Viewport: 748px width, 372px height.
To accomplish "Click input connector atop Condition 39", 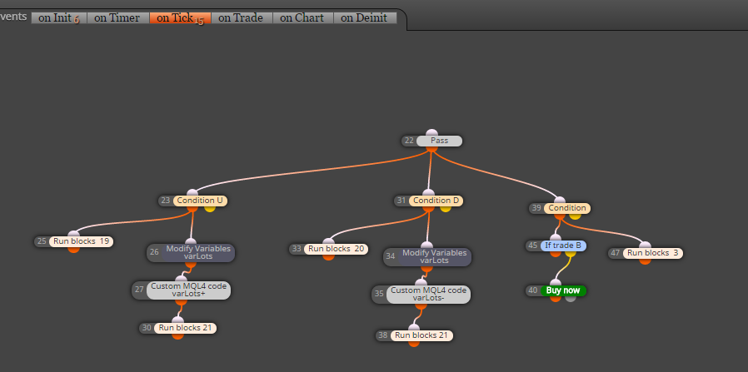I will 560,201.
